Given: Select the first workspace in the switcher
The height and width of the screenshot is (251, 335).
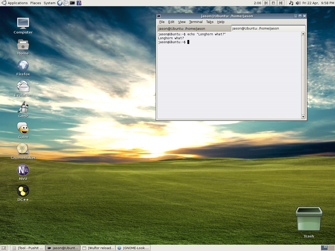Looking at the screenshot, I should click(x=324, y=248).
